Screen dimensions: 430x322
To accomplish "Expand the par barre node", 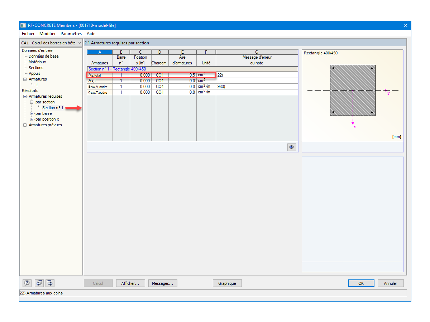I will tap(32, 113).
